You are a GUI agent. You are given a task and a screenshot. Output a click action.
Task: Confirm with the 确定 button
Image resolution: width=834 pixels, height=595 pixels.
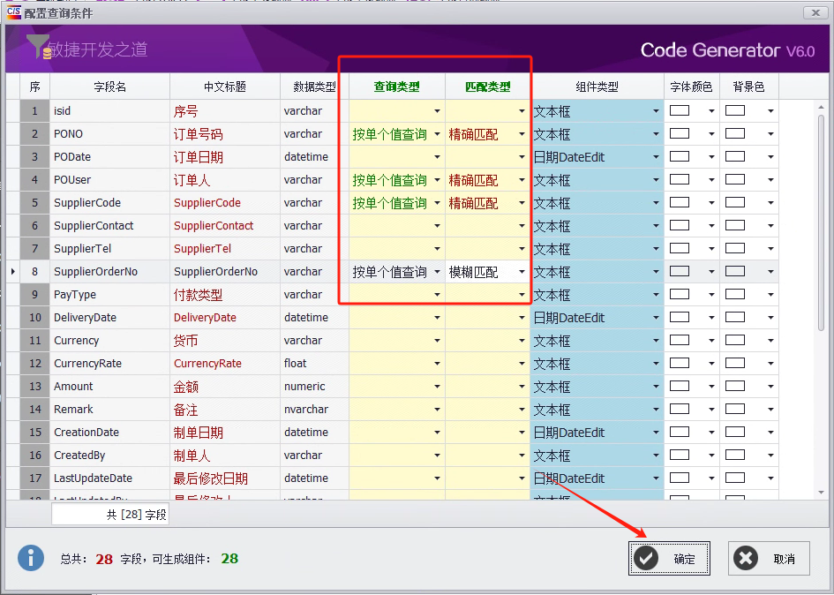[669, 558]
